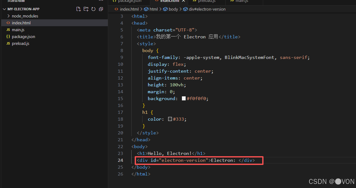Click the font-family property on line 9

point(163,57)
